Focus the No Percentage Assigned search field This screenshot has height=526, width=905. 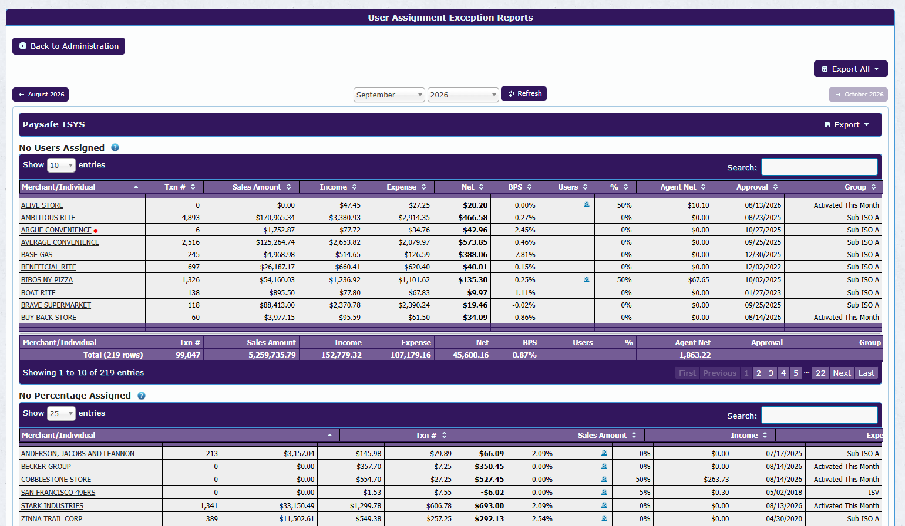819,415
